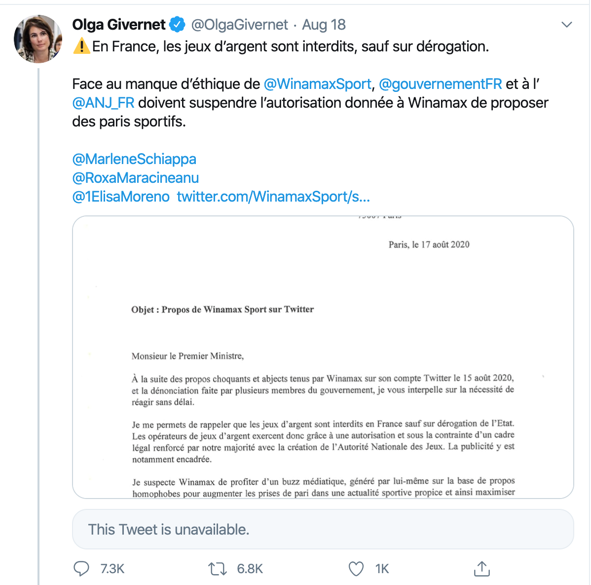Open the Aug 18 tweet timestamp
The width and height of the screenshot is (591, 585).
click(324, 24)
